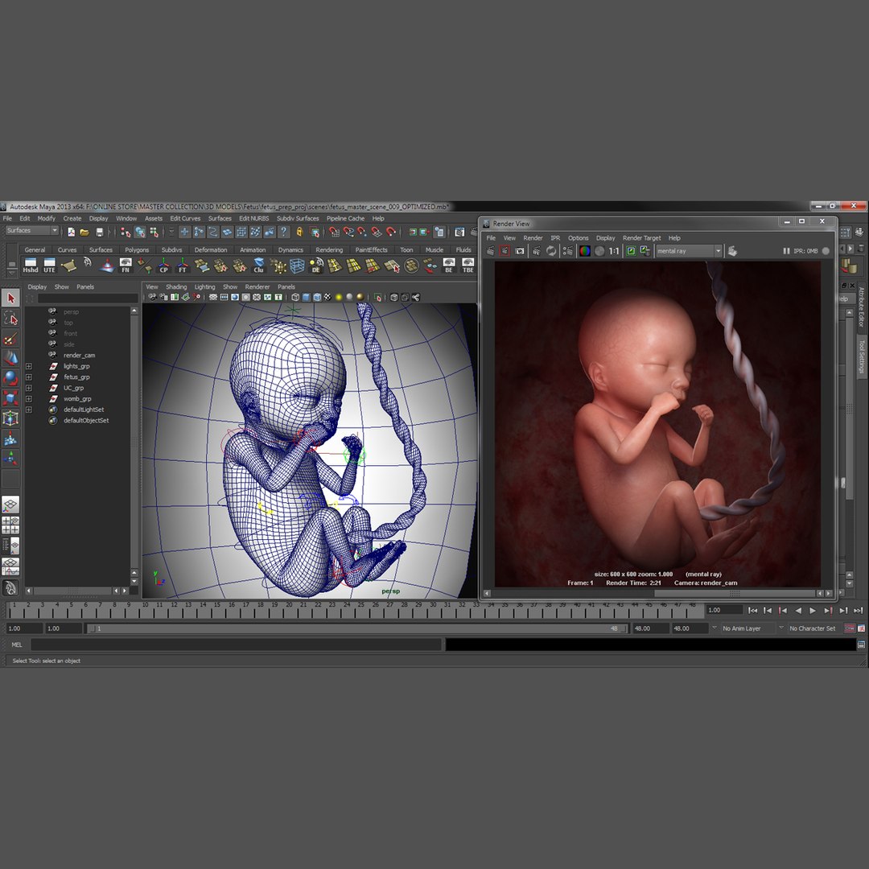Click the IPR refresh arrows icon
Viewport: 869px width, 869px height.
(x=551, y=251)
